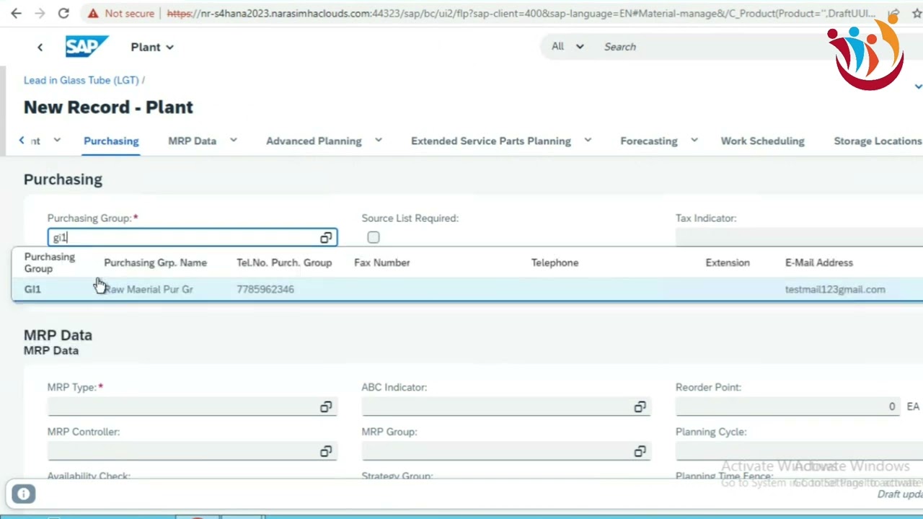Expand the chevron below the logo at the right edge

[918, 86]
